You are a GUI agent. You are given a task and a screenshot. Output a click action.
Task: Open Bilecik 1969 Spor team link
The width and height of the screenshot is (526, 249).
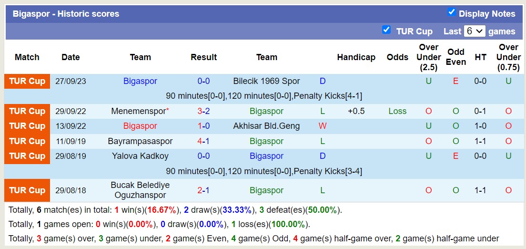(267, 81)
